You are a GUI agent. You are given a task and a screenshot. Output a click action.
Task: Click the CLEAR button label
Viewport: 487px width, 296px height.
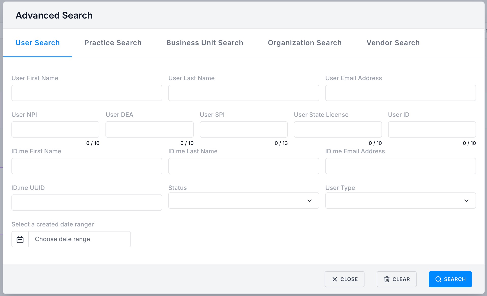tap(401, 279)
